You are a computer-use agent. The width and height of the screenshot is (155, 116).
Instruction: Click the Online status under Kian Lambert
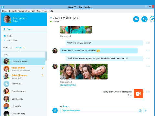point(16,21)
